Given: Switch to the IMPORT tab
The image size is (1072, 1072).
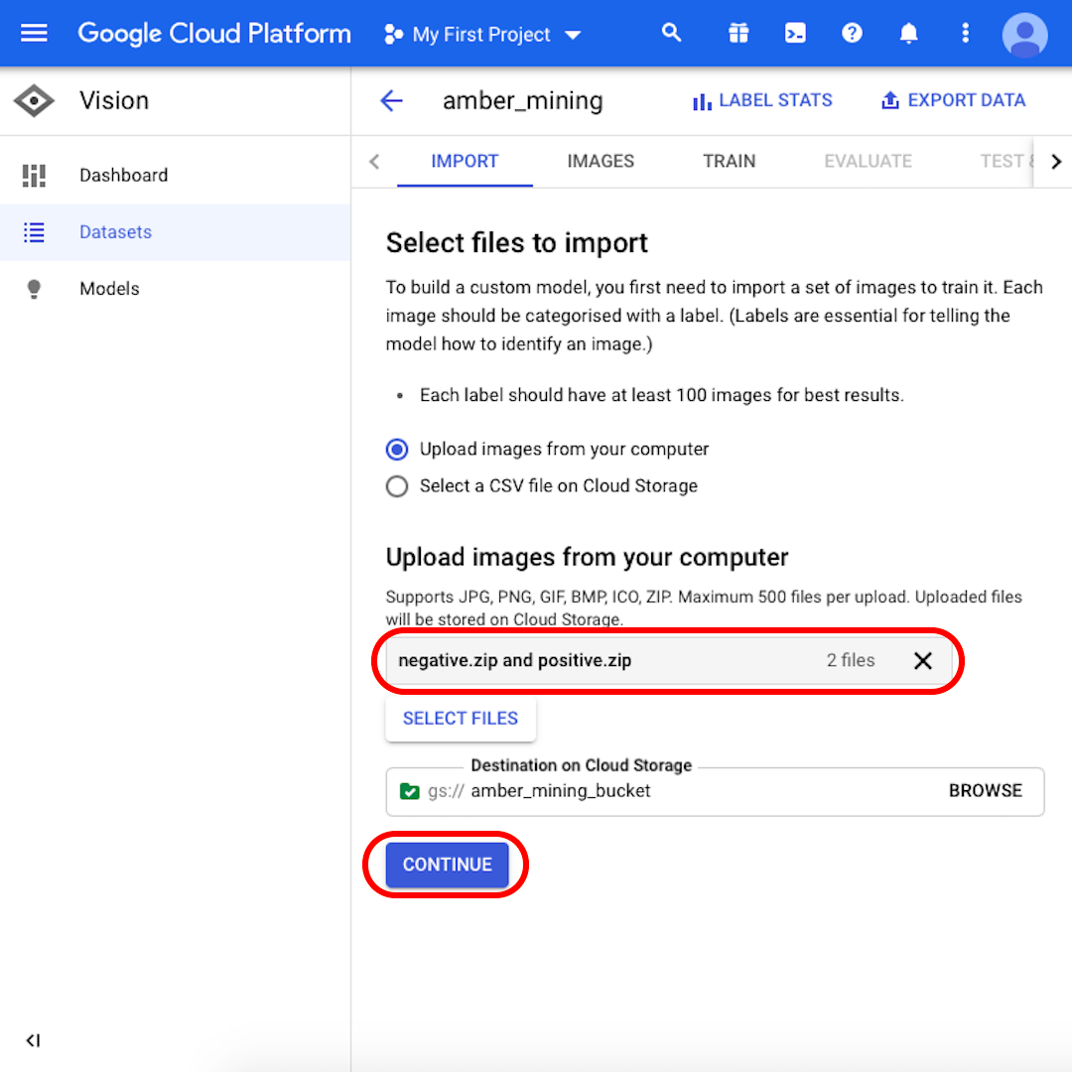Looking at the screenshot, I should 465,162.
